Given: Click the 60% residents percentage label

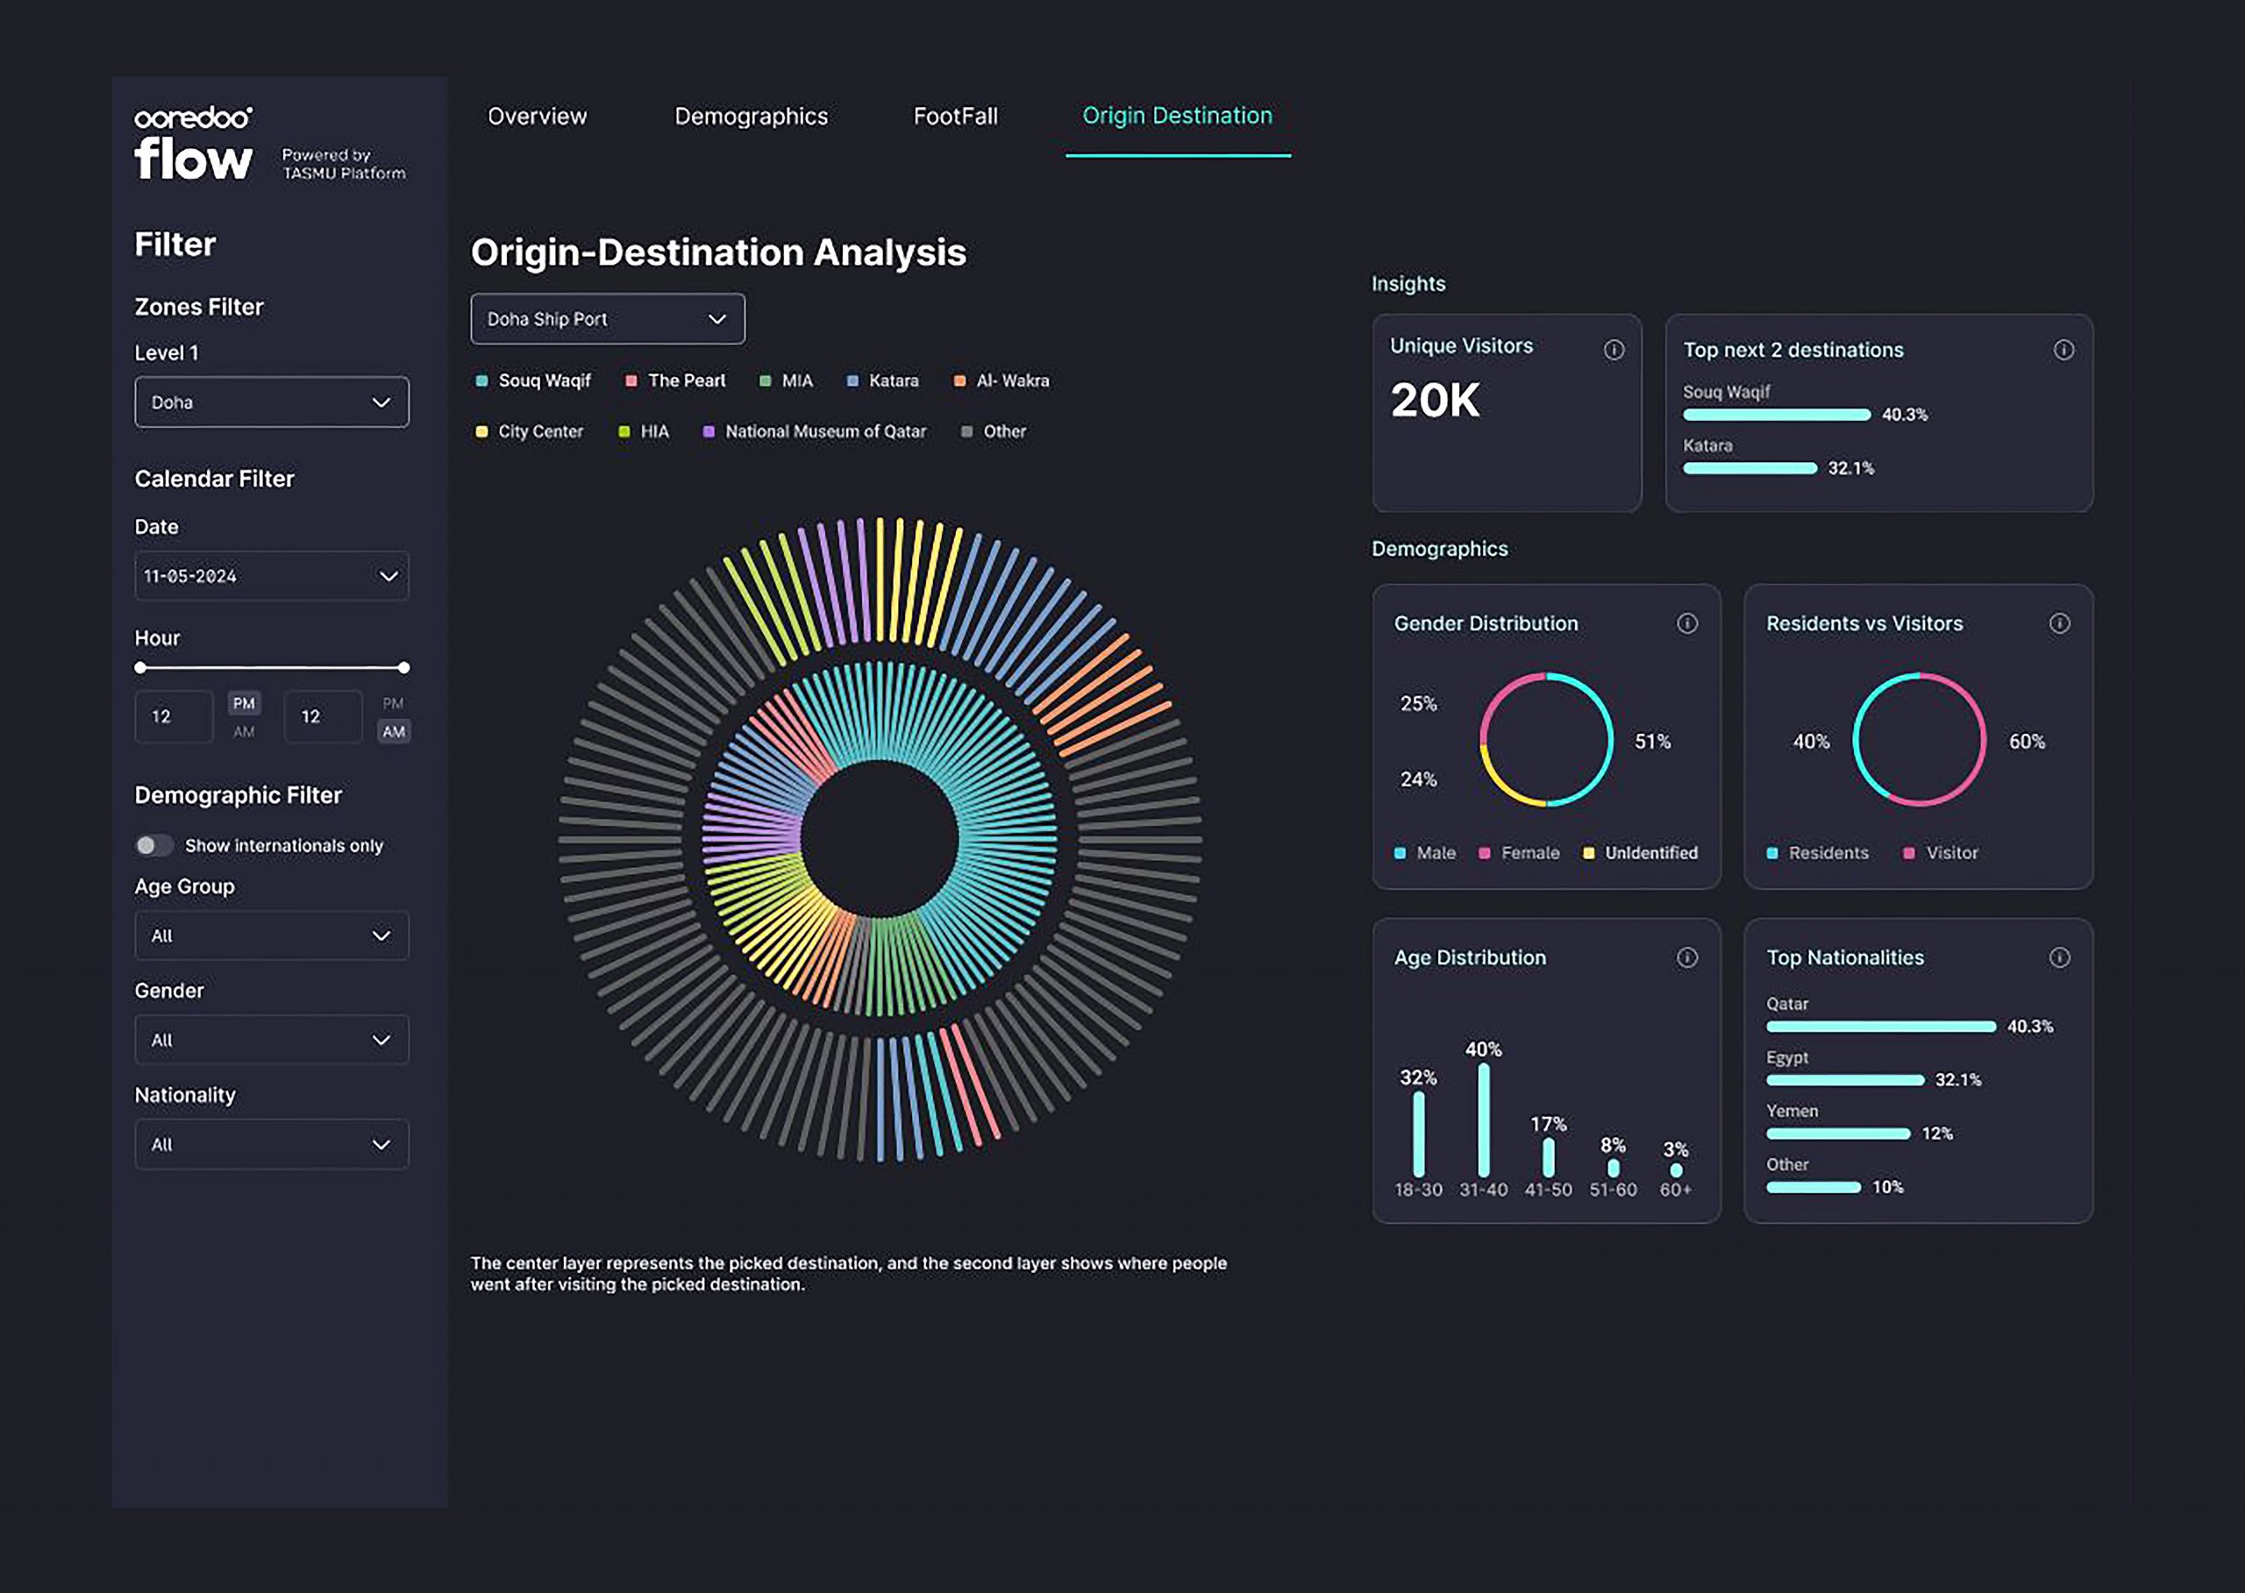Looking at the screenshot, I should 2028,742.
